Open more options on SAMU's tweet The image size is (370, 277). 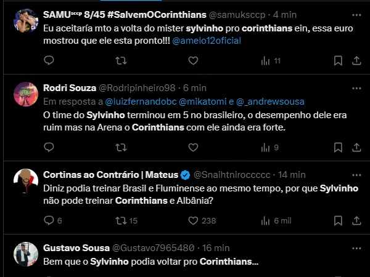[x=356, y=13]
